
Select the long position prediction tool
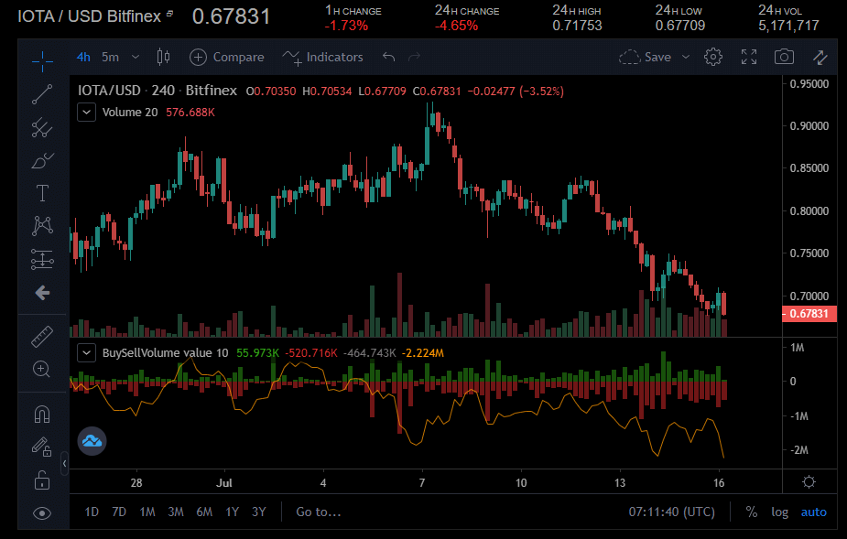click(42, 259)
